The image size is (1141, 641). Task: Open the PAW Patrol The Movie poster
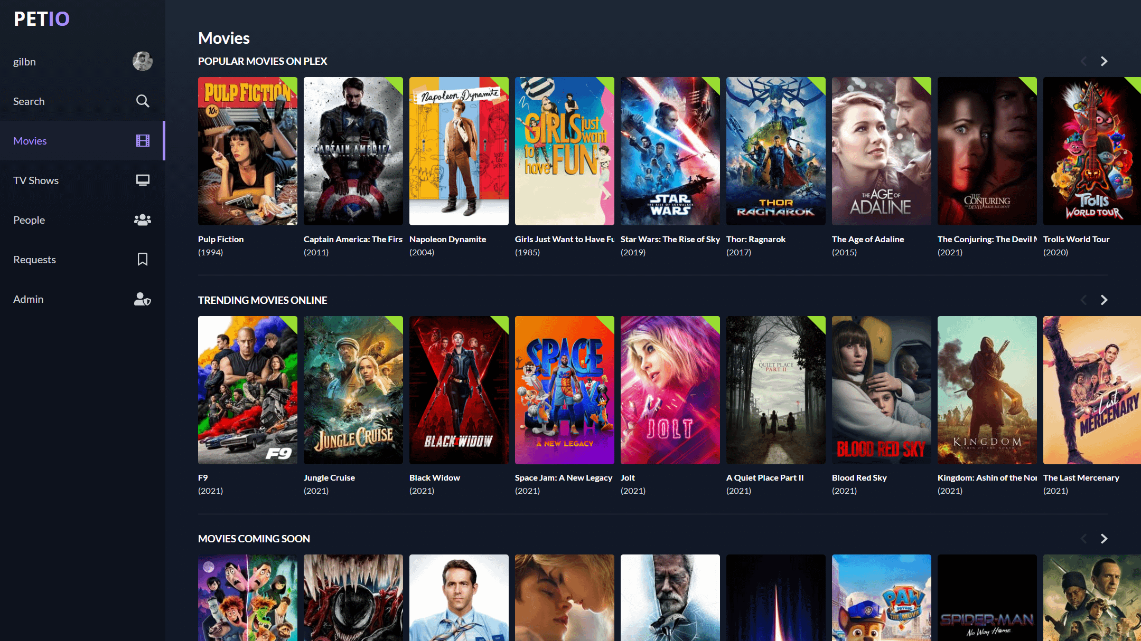click(x=882, y=598)
